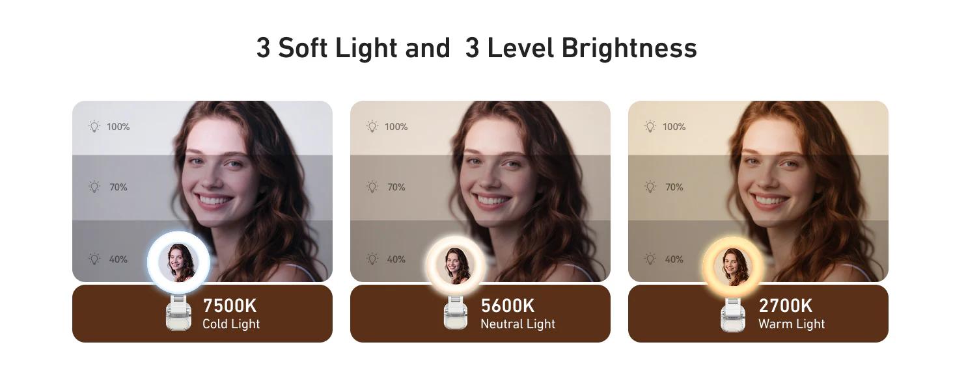Click the 70% bulb icon in cold light panel
The image size is (953, 390).
coord(94,187)
